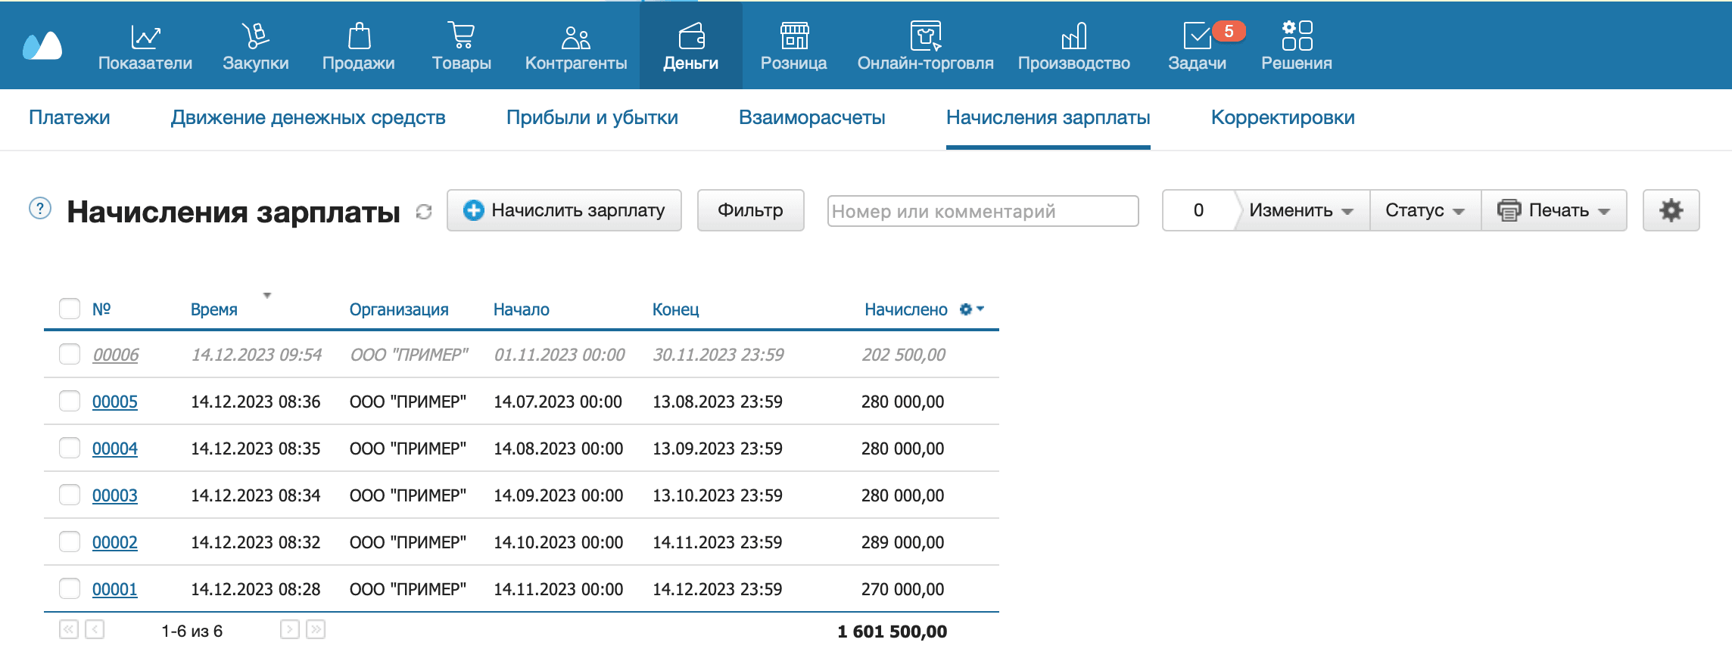Open accrual document 00006
The width and height of the screenshot is (1732, 658).
point(116,355)
